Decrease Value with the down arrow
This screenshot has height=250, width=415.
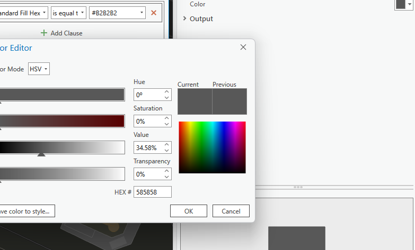click(166, 151)
